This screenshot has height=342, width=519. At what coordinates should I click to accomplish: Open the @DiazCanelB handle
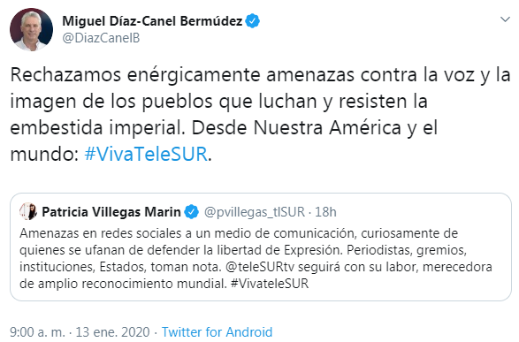pyautogui.click(x=101, y=38)
